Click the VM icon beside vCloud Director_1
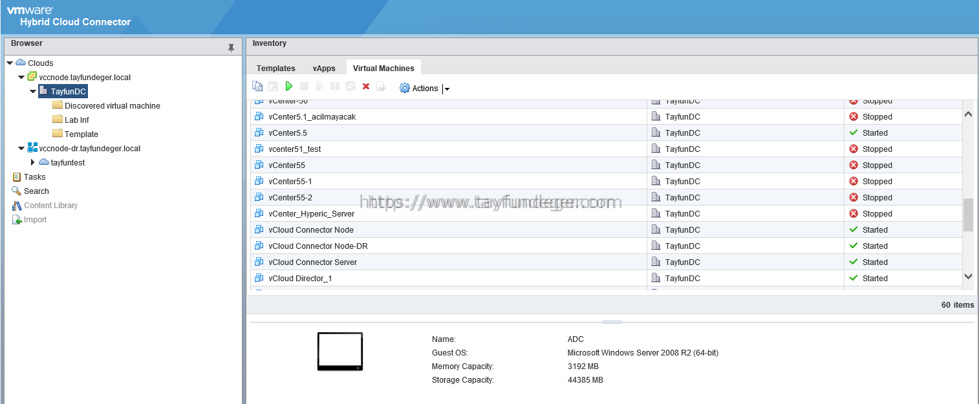The height and width of the screenshot is (404, 979). click(x=259, y=279)
